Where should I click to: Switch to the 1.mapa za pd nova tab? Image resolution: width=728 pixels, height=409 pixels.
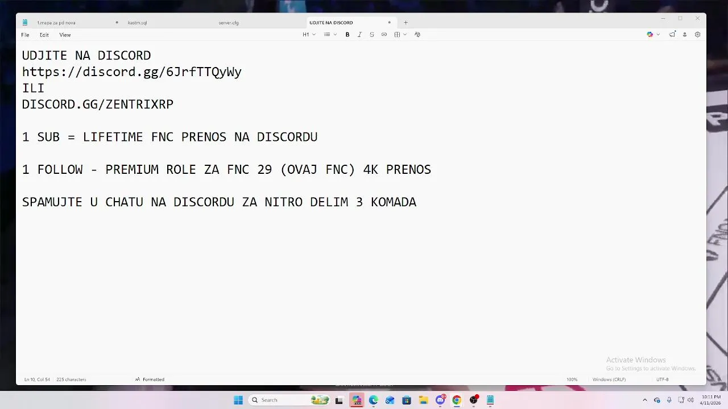pos(56,23)
